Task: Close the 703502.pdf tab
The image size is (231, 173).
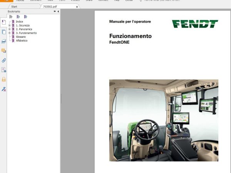Action: click(77, 7)
